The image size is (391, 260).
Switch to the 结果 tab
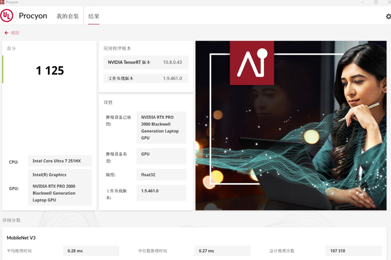click(x=94, y=16)
